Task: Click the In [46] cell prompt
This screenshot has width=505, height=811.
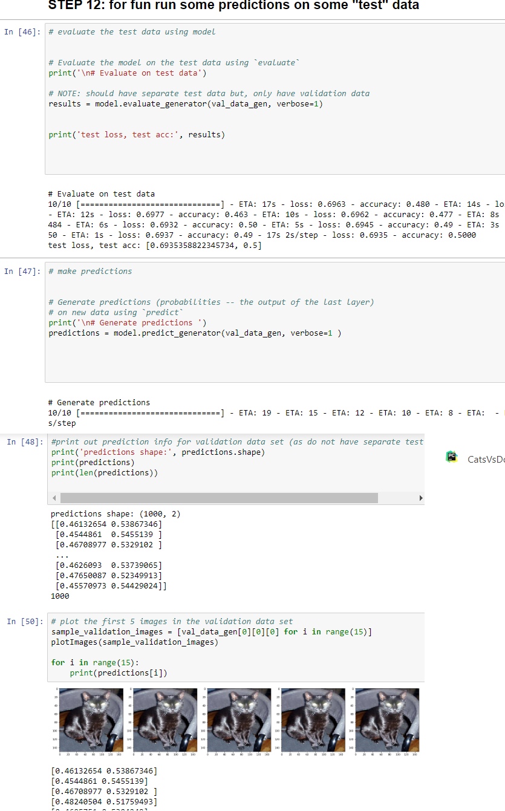Action: 22,31
